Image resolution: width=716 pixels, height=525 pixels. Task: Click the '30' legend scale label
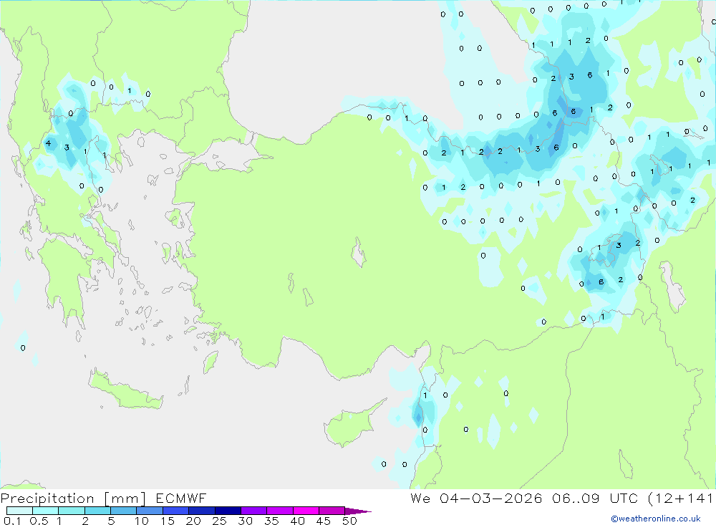pyautogui.click(x=245, y=521)
